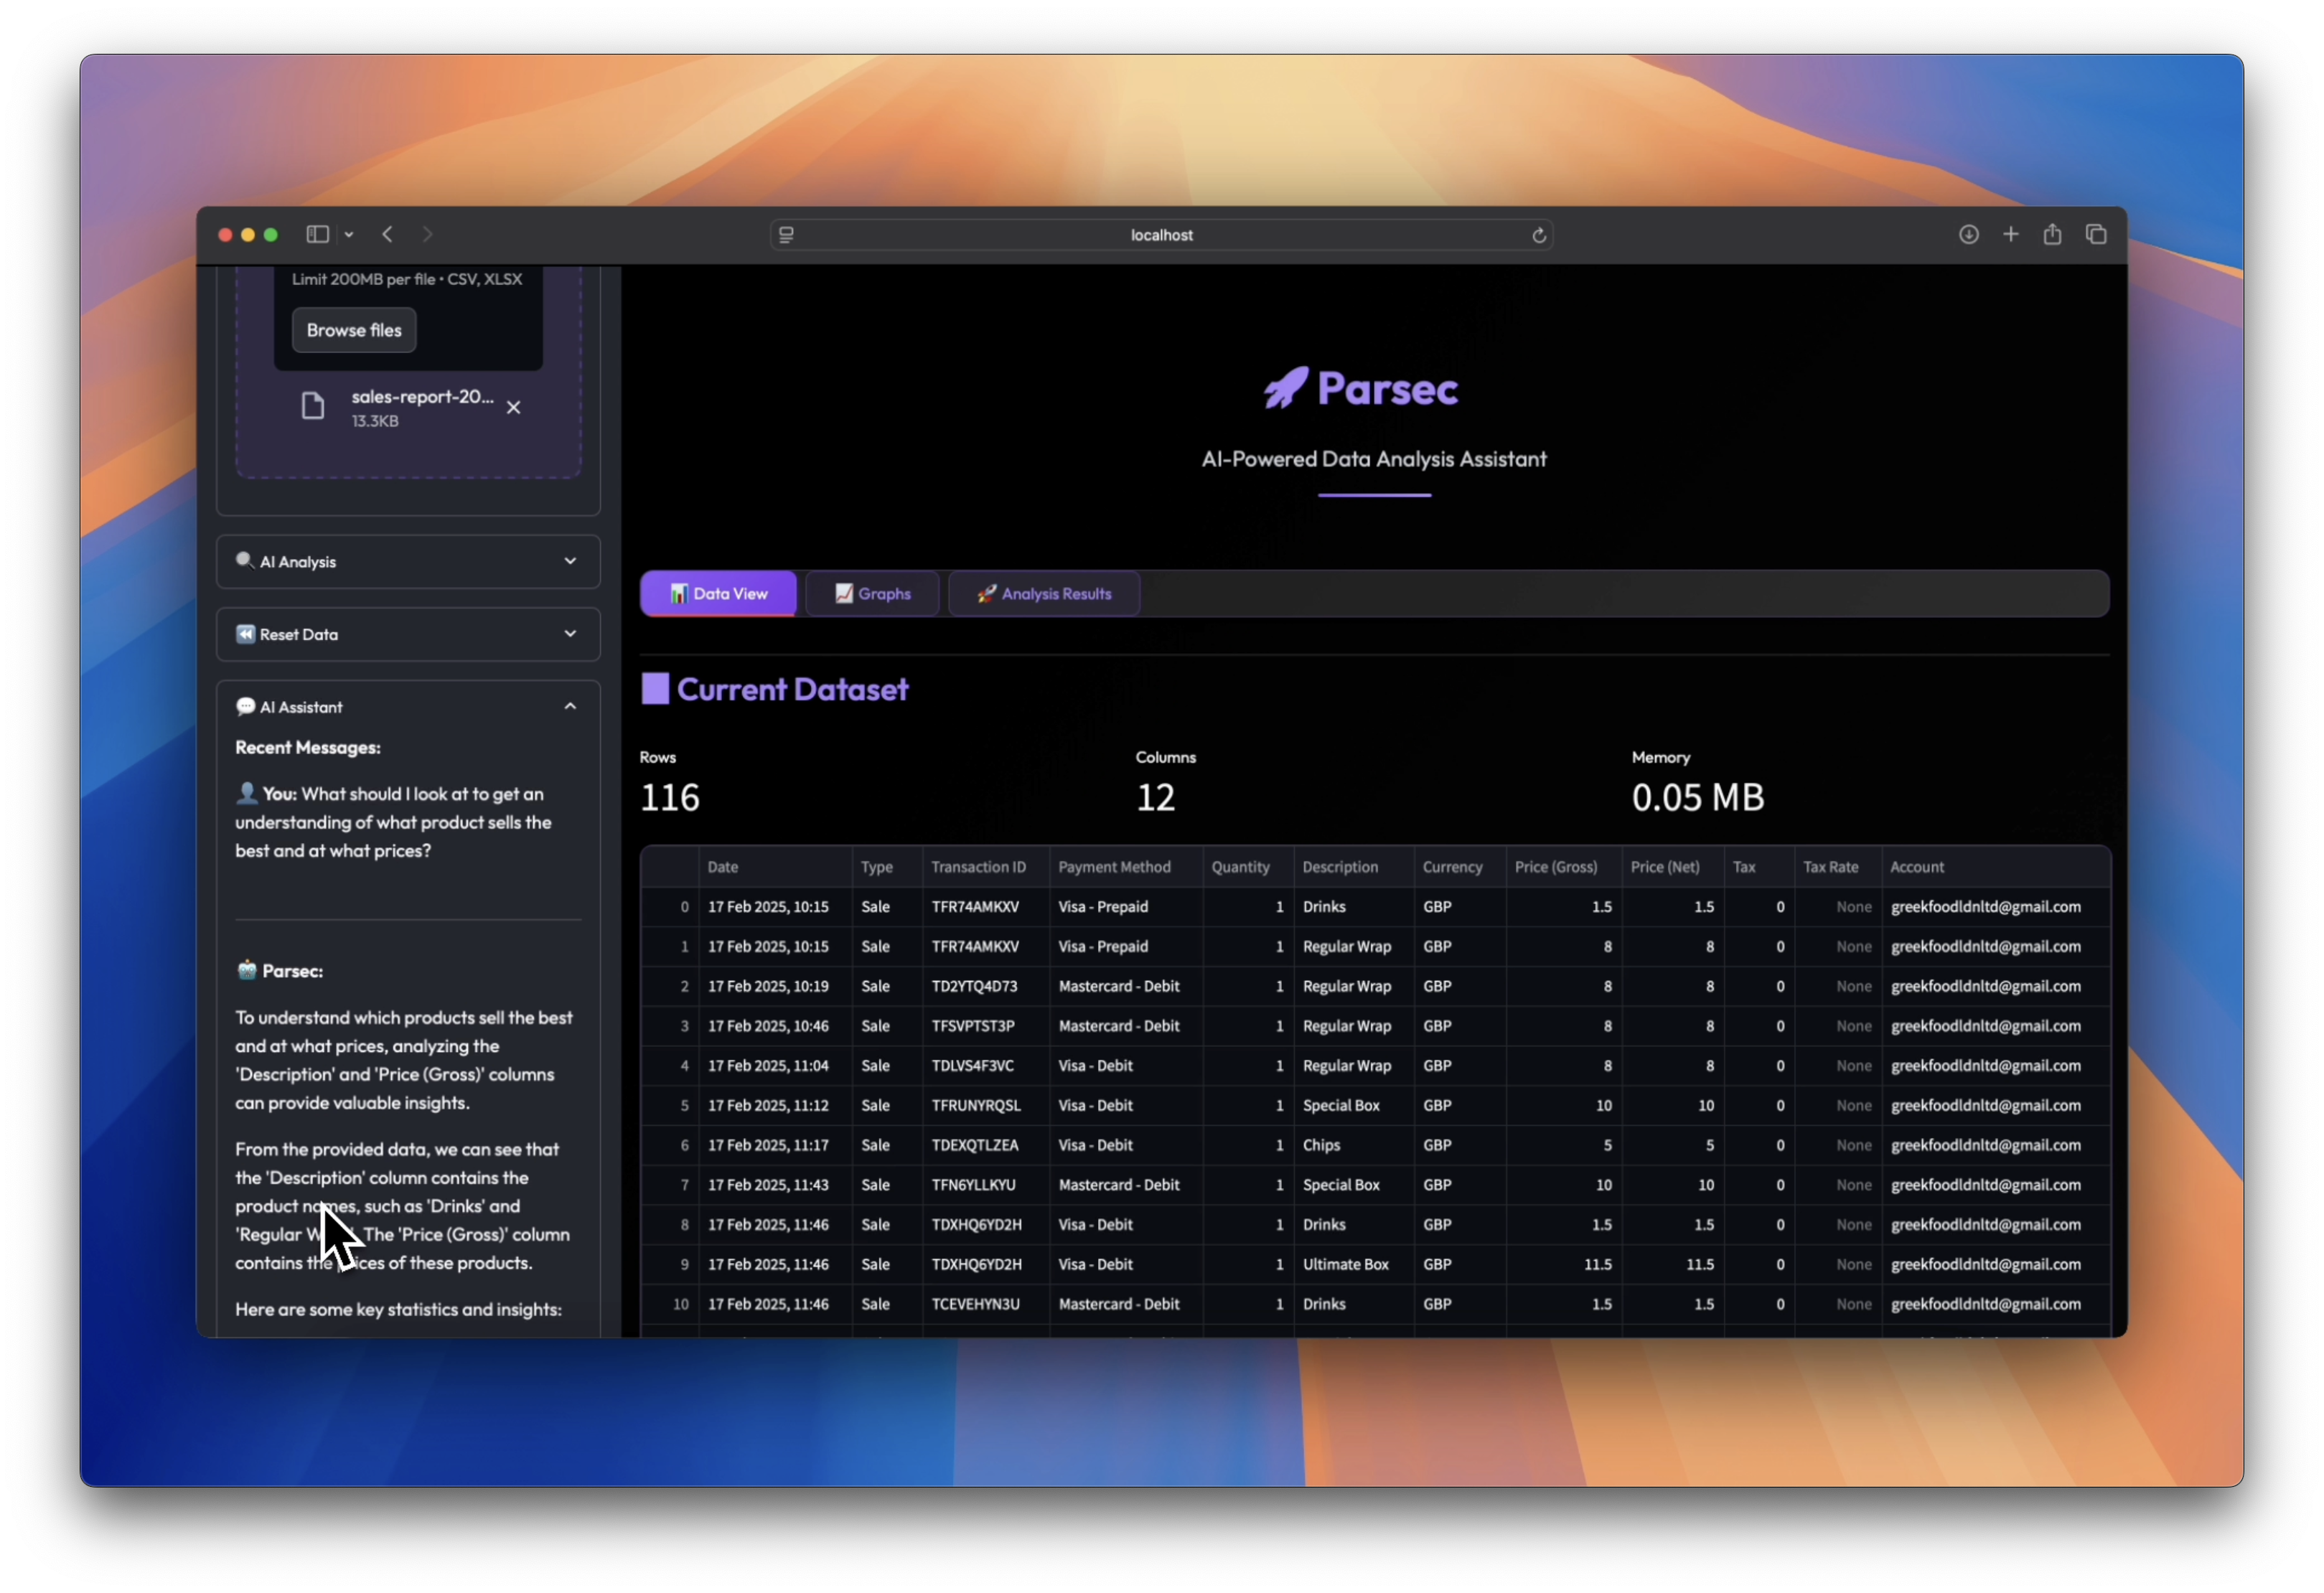Screen dimensions: 2324x1593
Task: Show the tab overview icon
Action: (x=2096, y=234)
